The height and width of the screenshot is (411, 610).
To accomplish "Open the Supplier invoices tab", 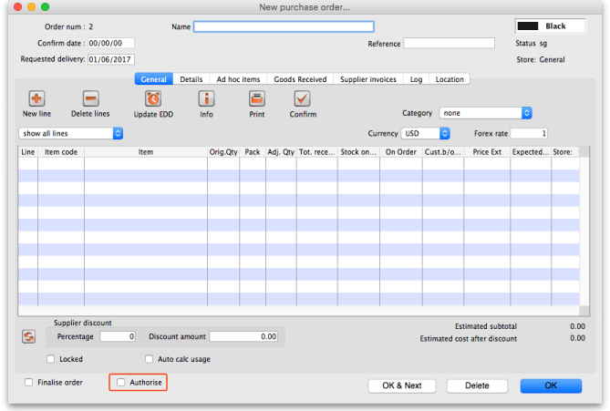I will [x=368, y=79].
